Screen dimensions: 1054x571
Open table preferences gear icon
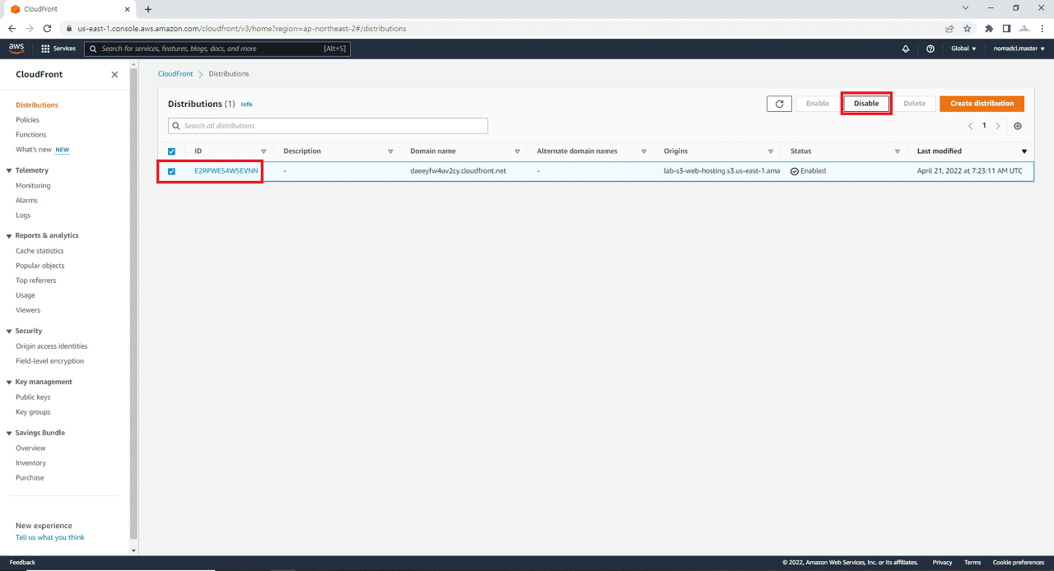(1018, 126)
